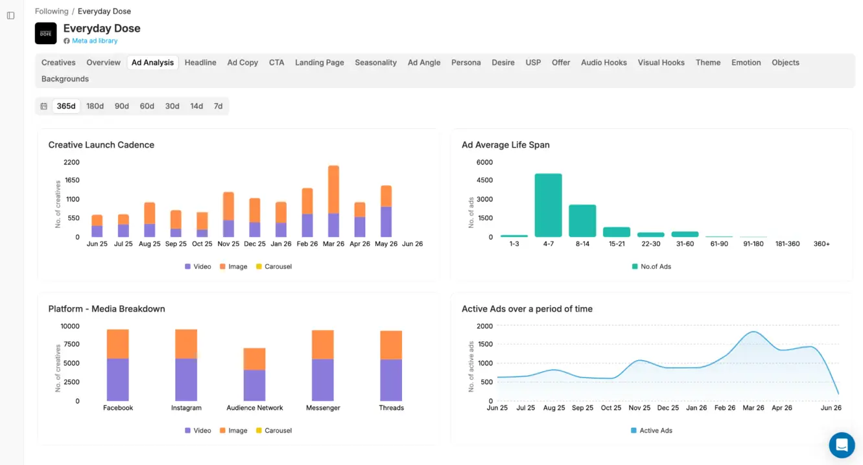
Task: Toggle Image legend in Platform Media Breakdown
Action: tap(233, 431)
